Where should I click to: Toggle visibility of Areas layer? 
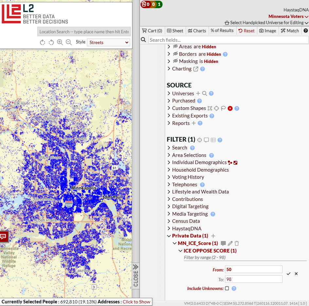pos(175,46)
